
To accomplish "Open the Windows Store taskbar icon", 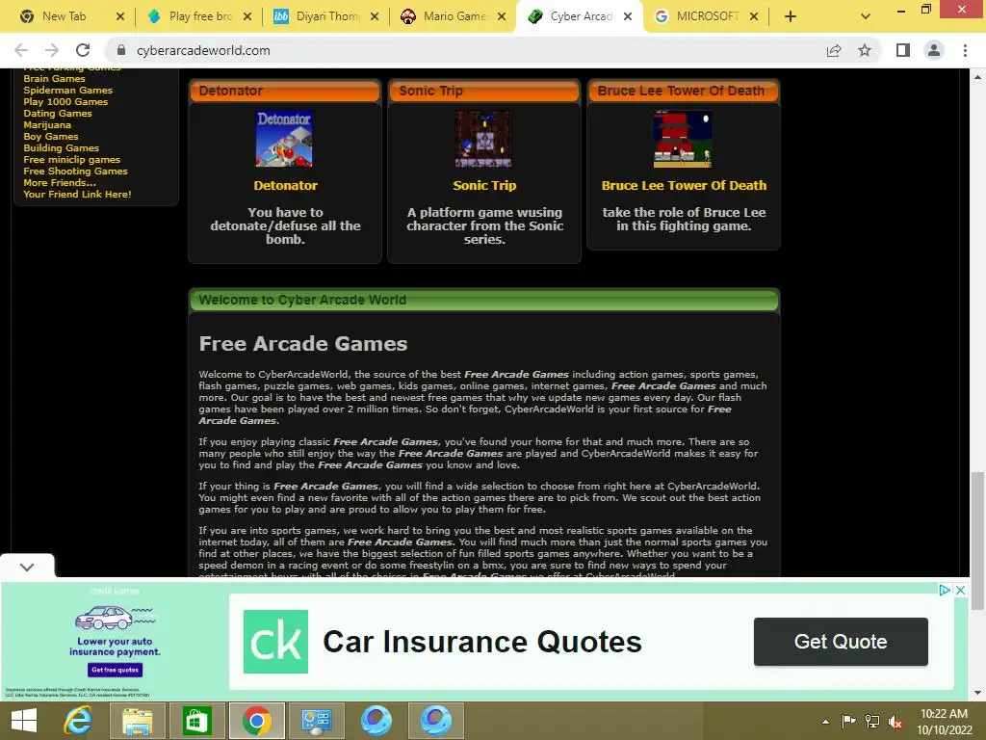I will 196,721.
